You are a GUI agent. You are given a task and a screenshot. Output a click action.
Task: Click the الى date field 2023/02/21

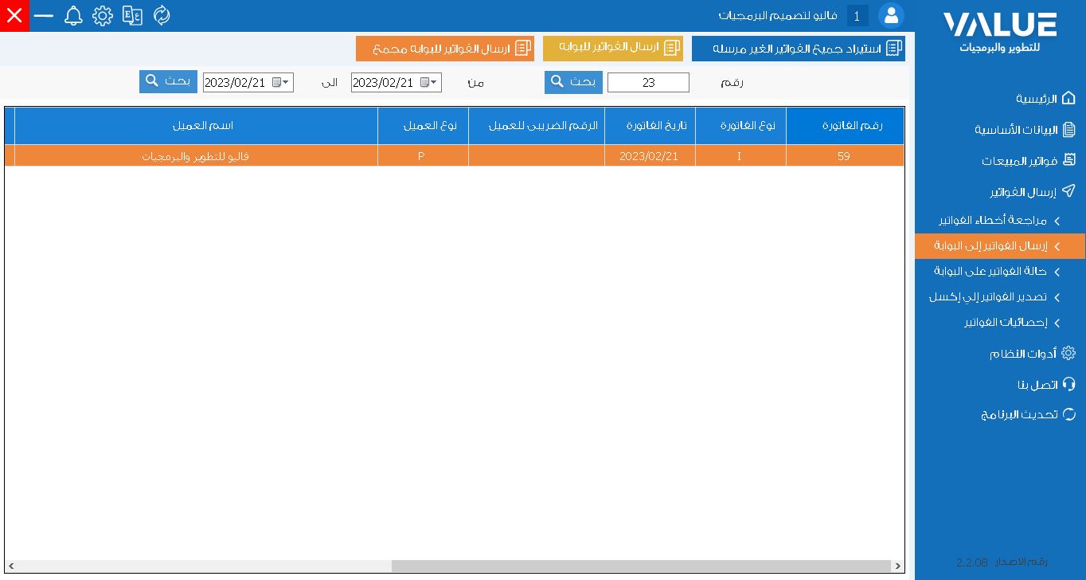tap(248, 82)
